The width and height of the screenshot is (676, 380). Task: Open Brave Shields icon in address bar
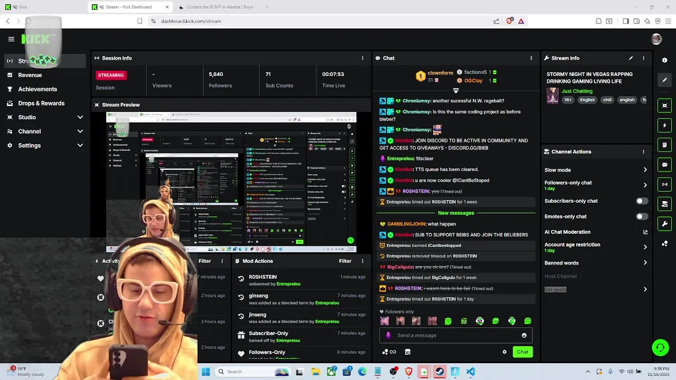click(509, 21)
